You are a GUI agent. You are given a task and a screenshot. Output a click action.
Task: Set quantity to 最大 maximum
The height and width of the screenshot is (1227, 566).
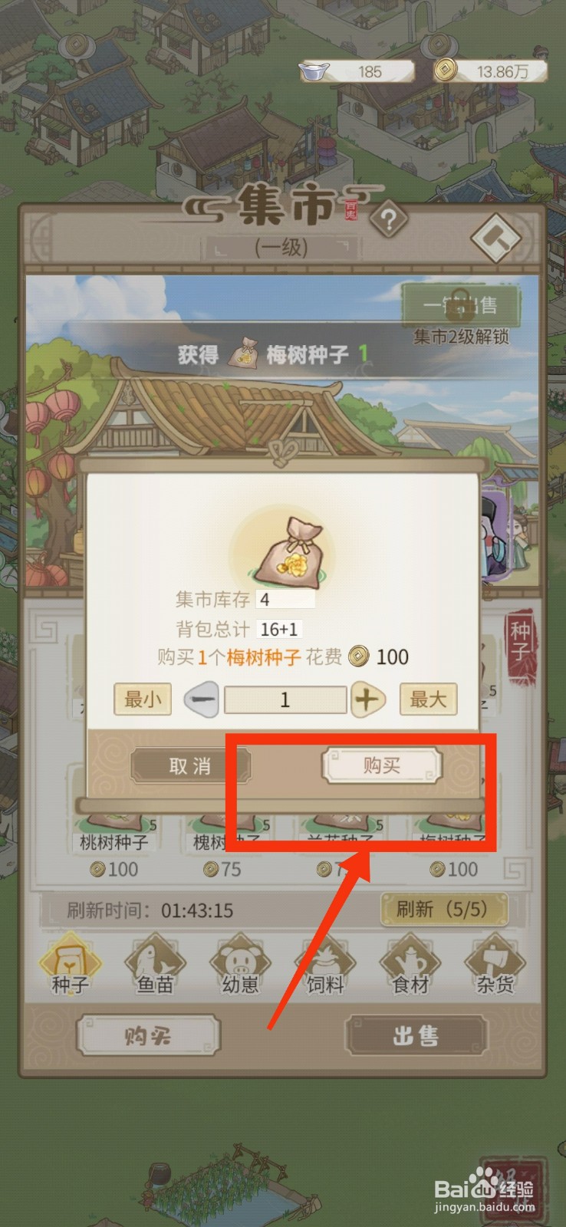[x=428, y=699]
